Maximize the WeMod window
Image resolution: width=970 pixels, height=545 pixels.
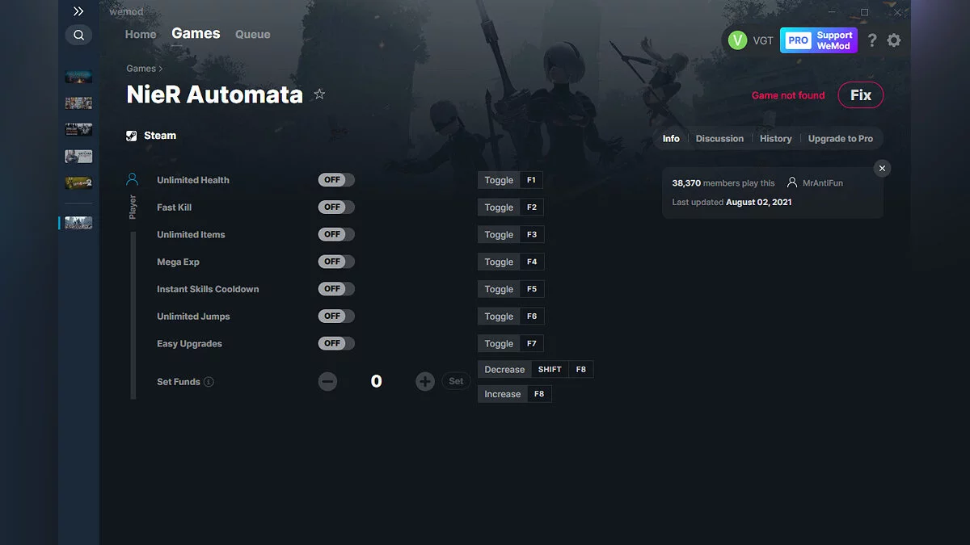tap(864, 12)
